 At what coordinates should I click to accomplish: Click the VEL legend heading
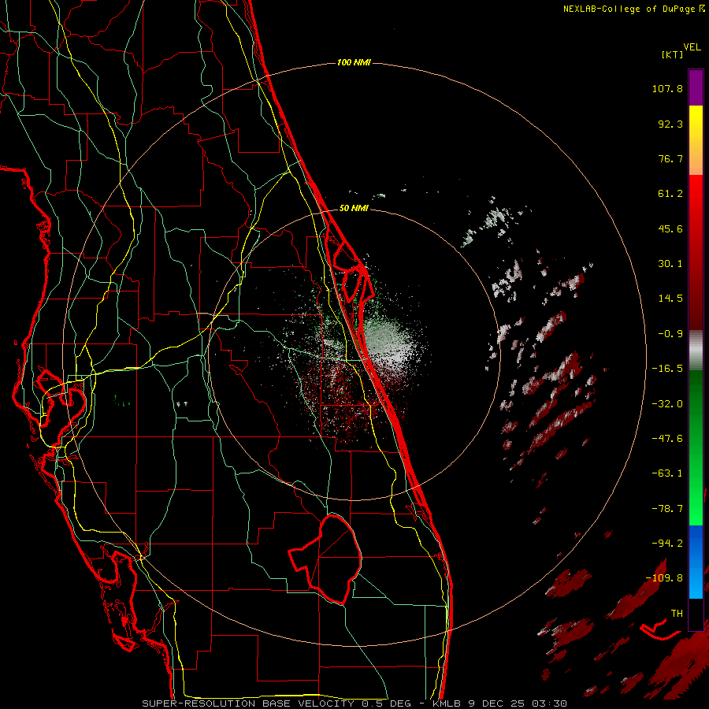click(692, 47)
